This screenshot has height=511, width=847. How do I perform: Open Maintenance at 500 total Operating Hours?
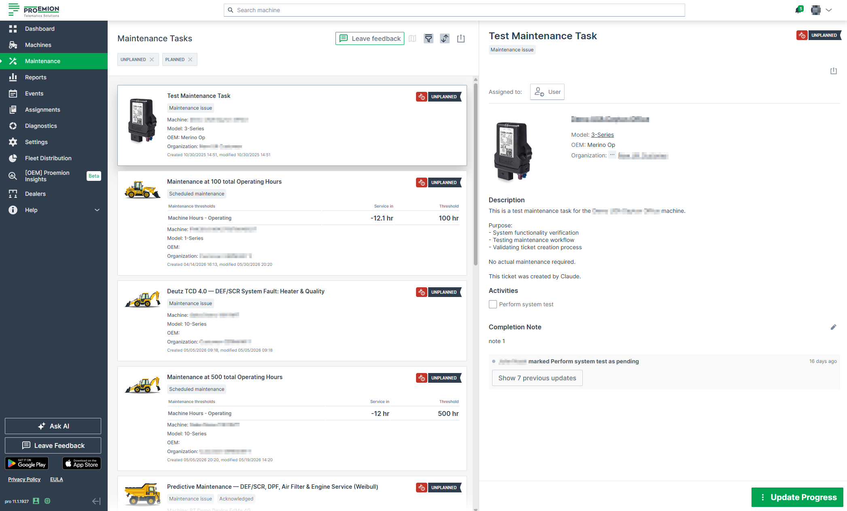click(x=292, y=419)
